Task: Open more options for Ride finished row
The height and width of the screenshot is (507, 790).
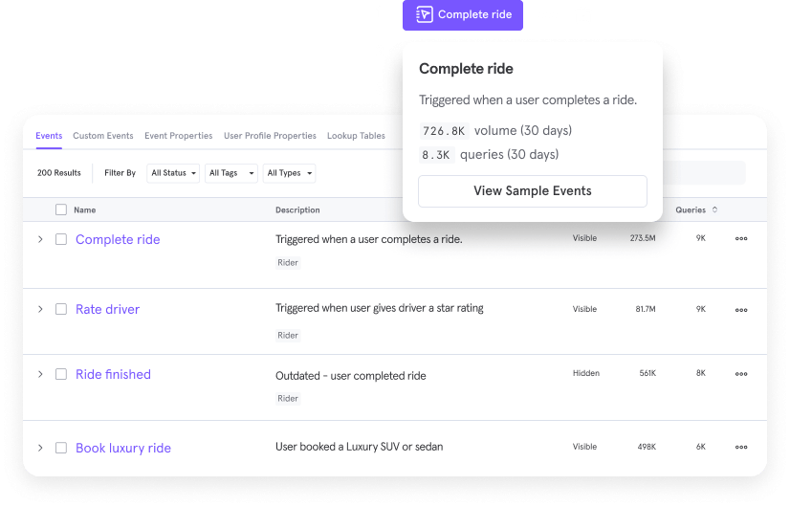Action: pyautogui.click(x=740, y=374)
